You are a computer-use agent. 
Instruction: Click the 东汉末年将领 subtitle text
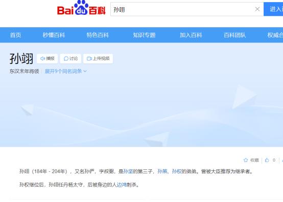click(x=25, y=71)
